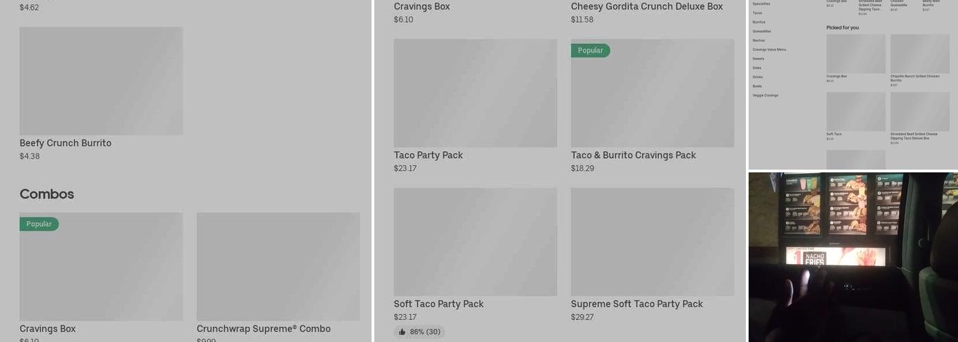Screen dimensions: 958x342
Task: Open the Sweets category
Action: (758, 59)
